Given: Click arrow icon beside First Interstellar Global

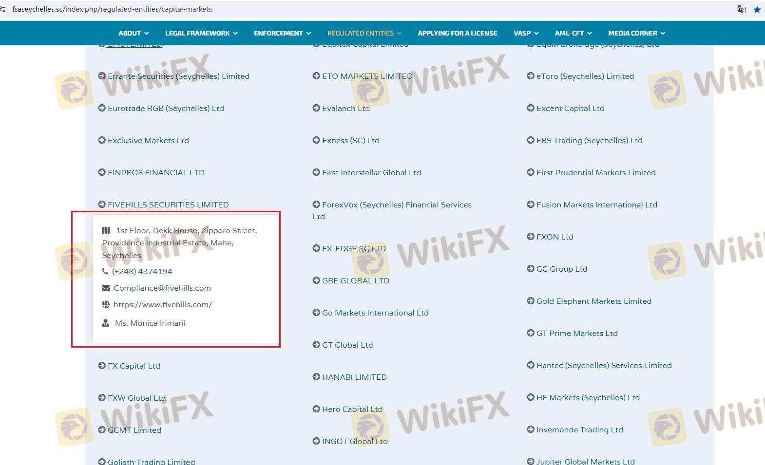Looking at the screenshot, I should pos(316,172).
